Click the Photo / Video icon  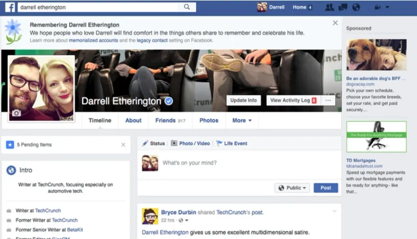point(174,143)
